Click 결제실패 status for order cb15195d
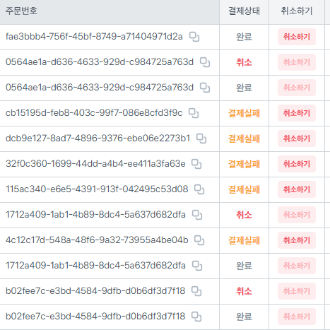Screen dimensions: 330x330 [x=244, y=113]
